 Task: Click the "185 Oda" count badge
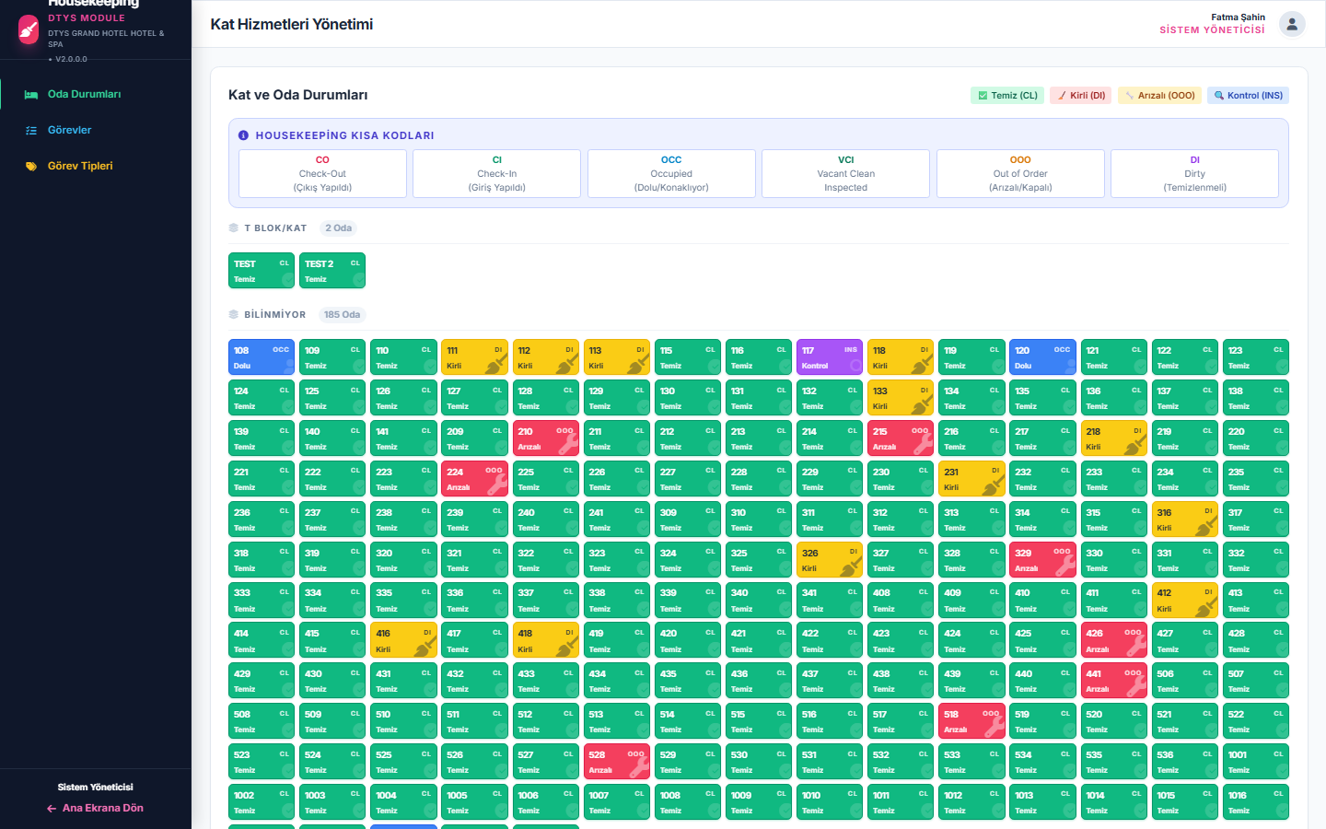click(343, 314)
